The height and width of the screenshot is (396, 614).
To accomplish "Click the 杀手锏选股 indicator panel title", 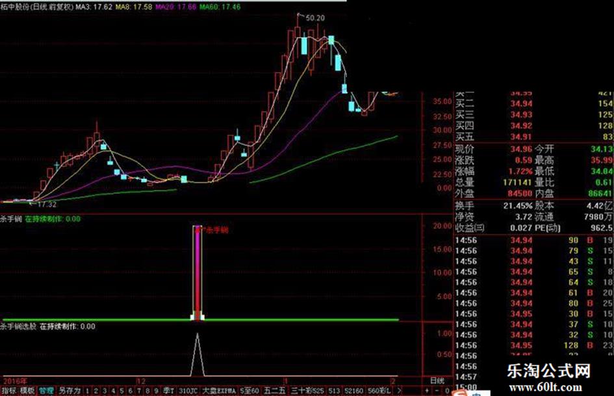I will pos(19,326).
